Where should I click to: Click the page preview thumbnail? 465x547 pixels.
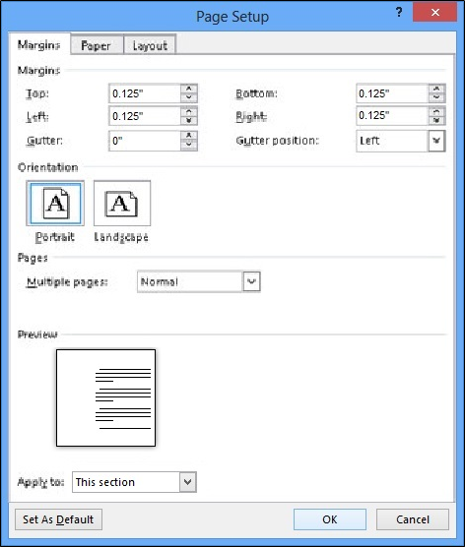pyautogui.click(x=105, y=397)
